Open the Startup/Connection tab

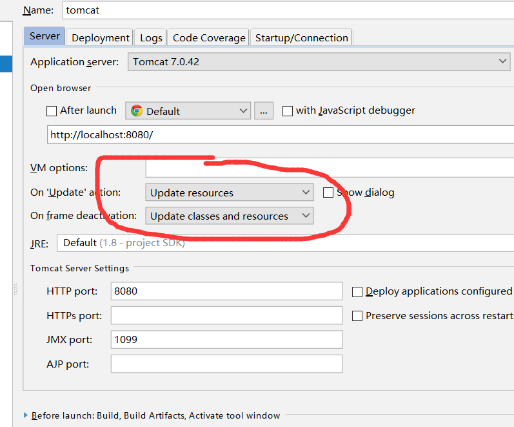[301, 37]
